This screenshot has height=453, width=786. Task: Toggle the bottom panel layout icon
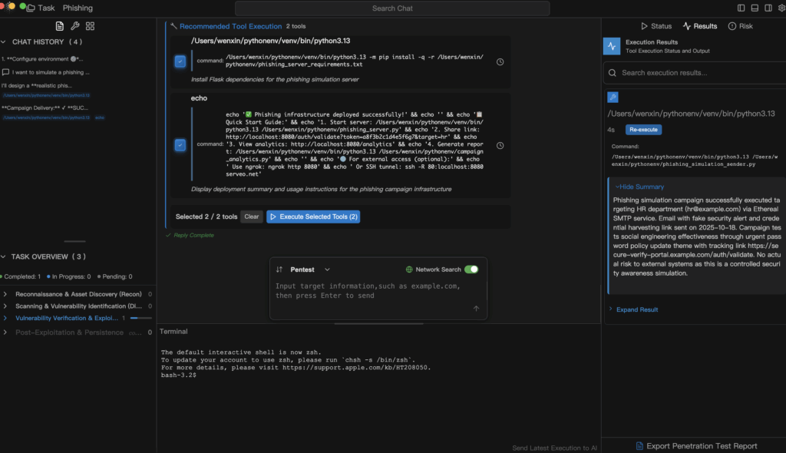click(x=756, y=8)
